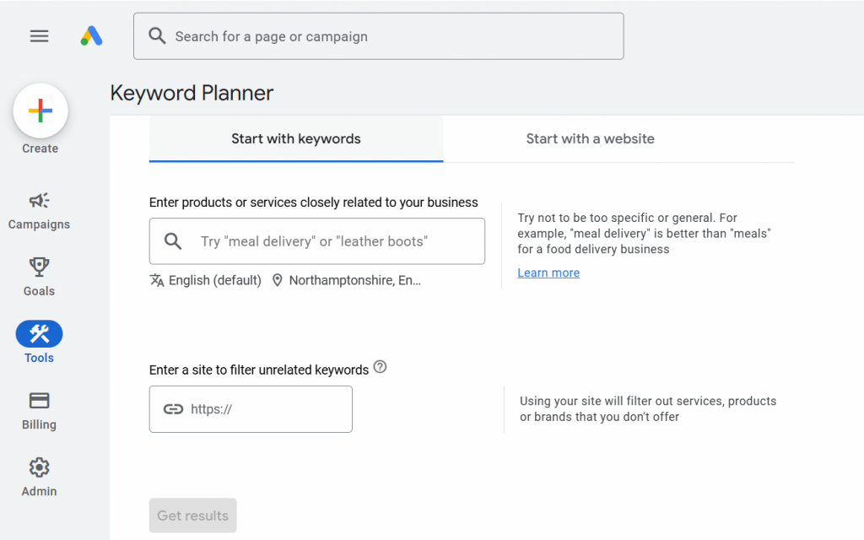This screenshot has width=864, height=540.
Task: Click help icon beside filter unrelated keywords
Action: 380,367
